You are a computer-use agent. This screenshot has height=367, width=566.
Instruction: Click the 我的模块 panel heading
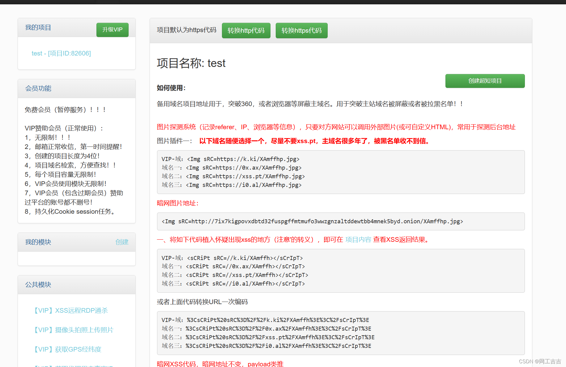(38, 242)
